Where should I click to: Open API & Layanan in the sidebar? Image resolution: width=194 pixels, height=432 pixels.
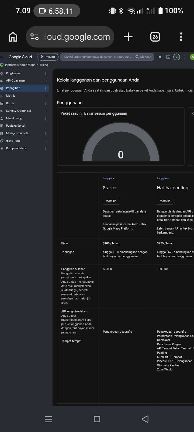(x=15, y=80)
